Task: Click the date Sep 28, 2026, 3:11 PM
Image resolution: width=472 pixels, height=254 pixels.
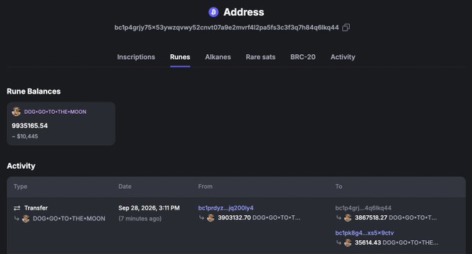Action: [149, 208]
